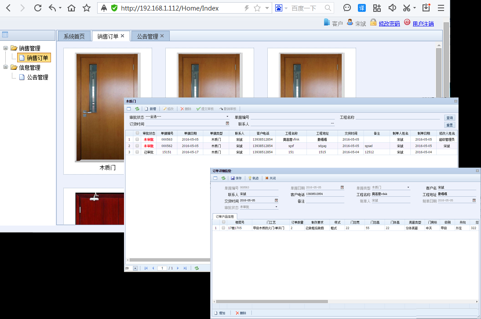Select the checkbox for product row 17楼1705
This screenshot has height=319, width=481.
223,228
